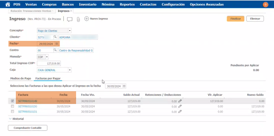
Task: Uncheck the invoice SETP990510149 checkbox
Action: pos(12,101)
